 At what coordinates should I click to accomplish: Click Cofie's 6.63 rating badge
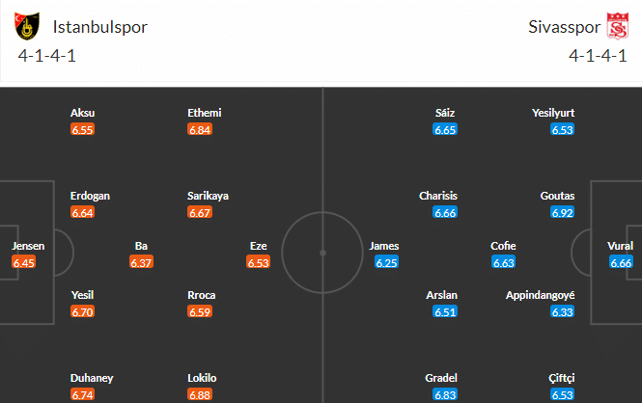[503, 262]
